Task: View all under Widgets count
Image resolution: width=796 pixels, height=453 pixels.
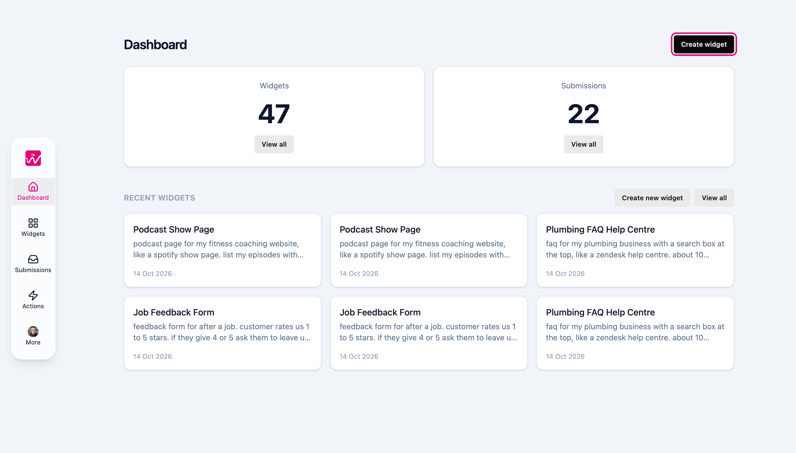Action: pos(274,144)
